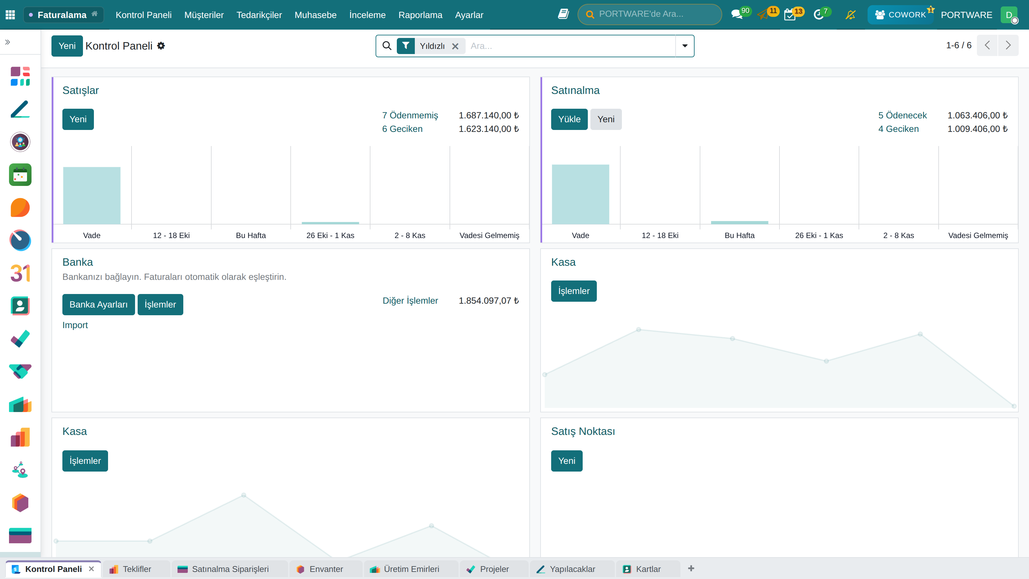Open the hexagon inventory sidebar icon

pyautogui.click(x=20, y=503)
